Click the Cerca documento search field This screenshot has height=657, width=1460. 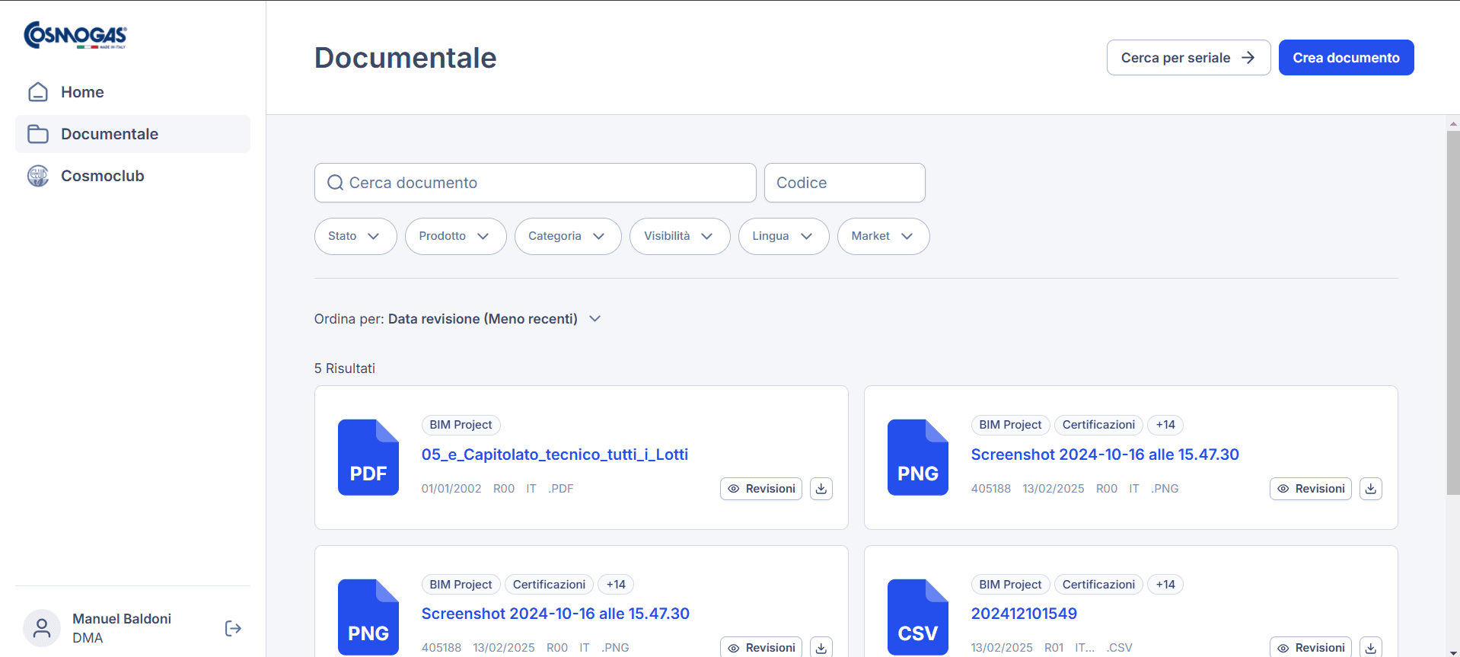534,183
